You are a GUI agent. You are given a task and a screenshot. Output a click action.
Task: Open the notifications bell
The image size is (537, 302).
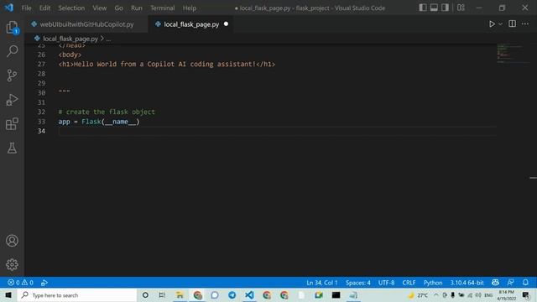[525, 283]
